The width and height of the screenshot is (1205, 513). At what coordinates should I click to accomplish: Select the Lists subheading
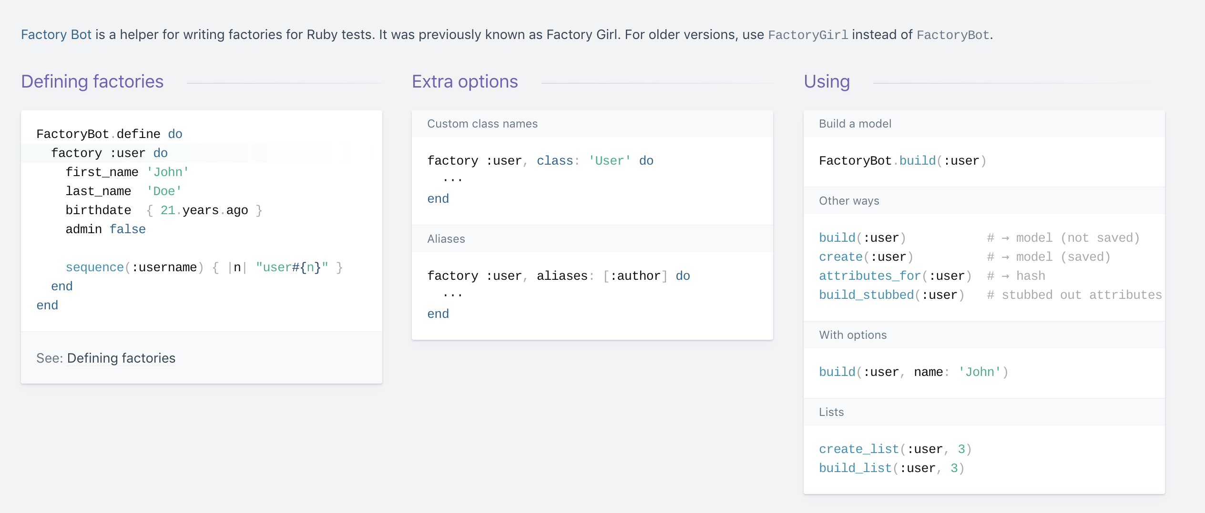831,412
